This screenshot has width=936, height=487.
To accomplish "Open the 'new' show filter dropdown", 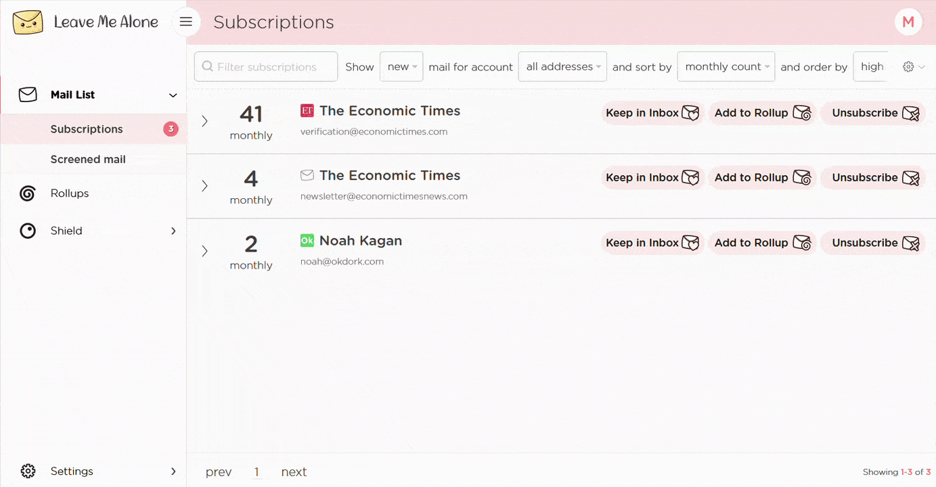I will point(401,67).
